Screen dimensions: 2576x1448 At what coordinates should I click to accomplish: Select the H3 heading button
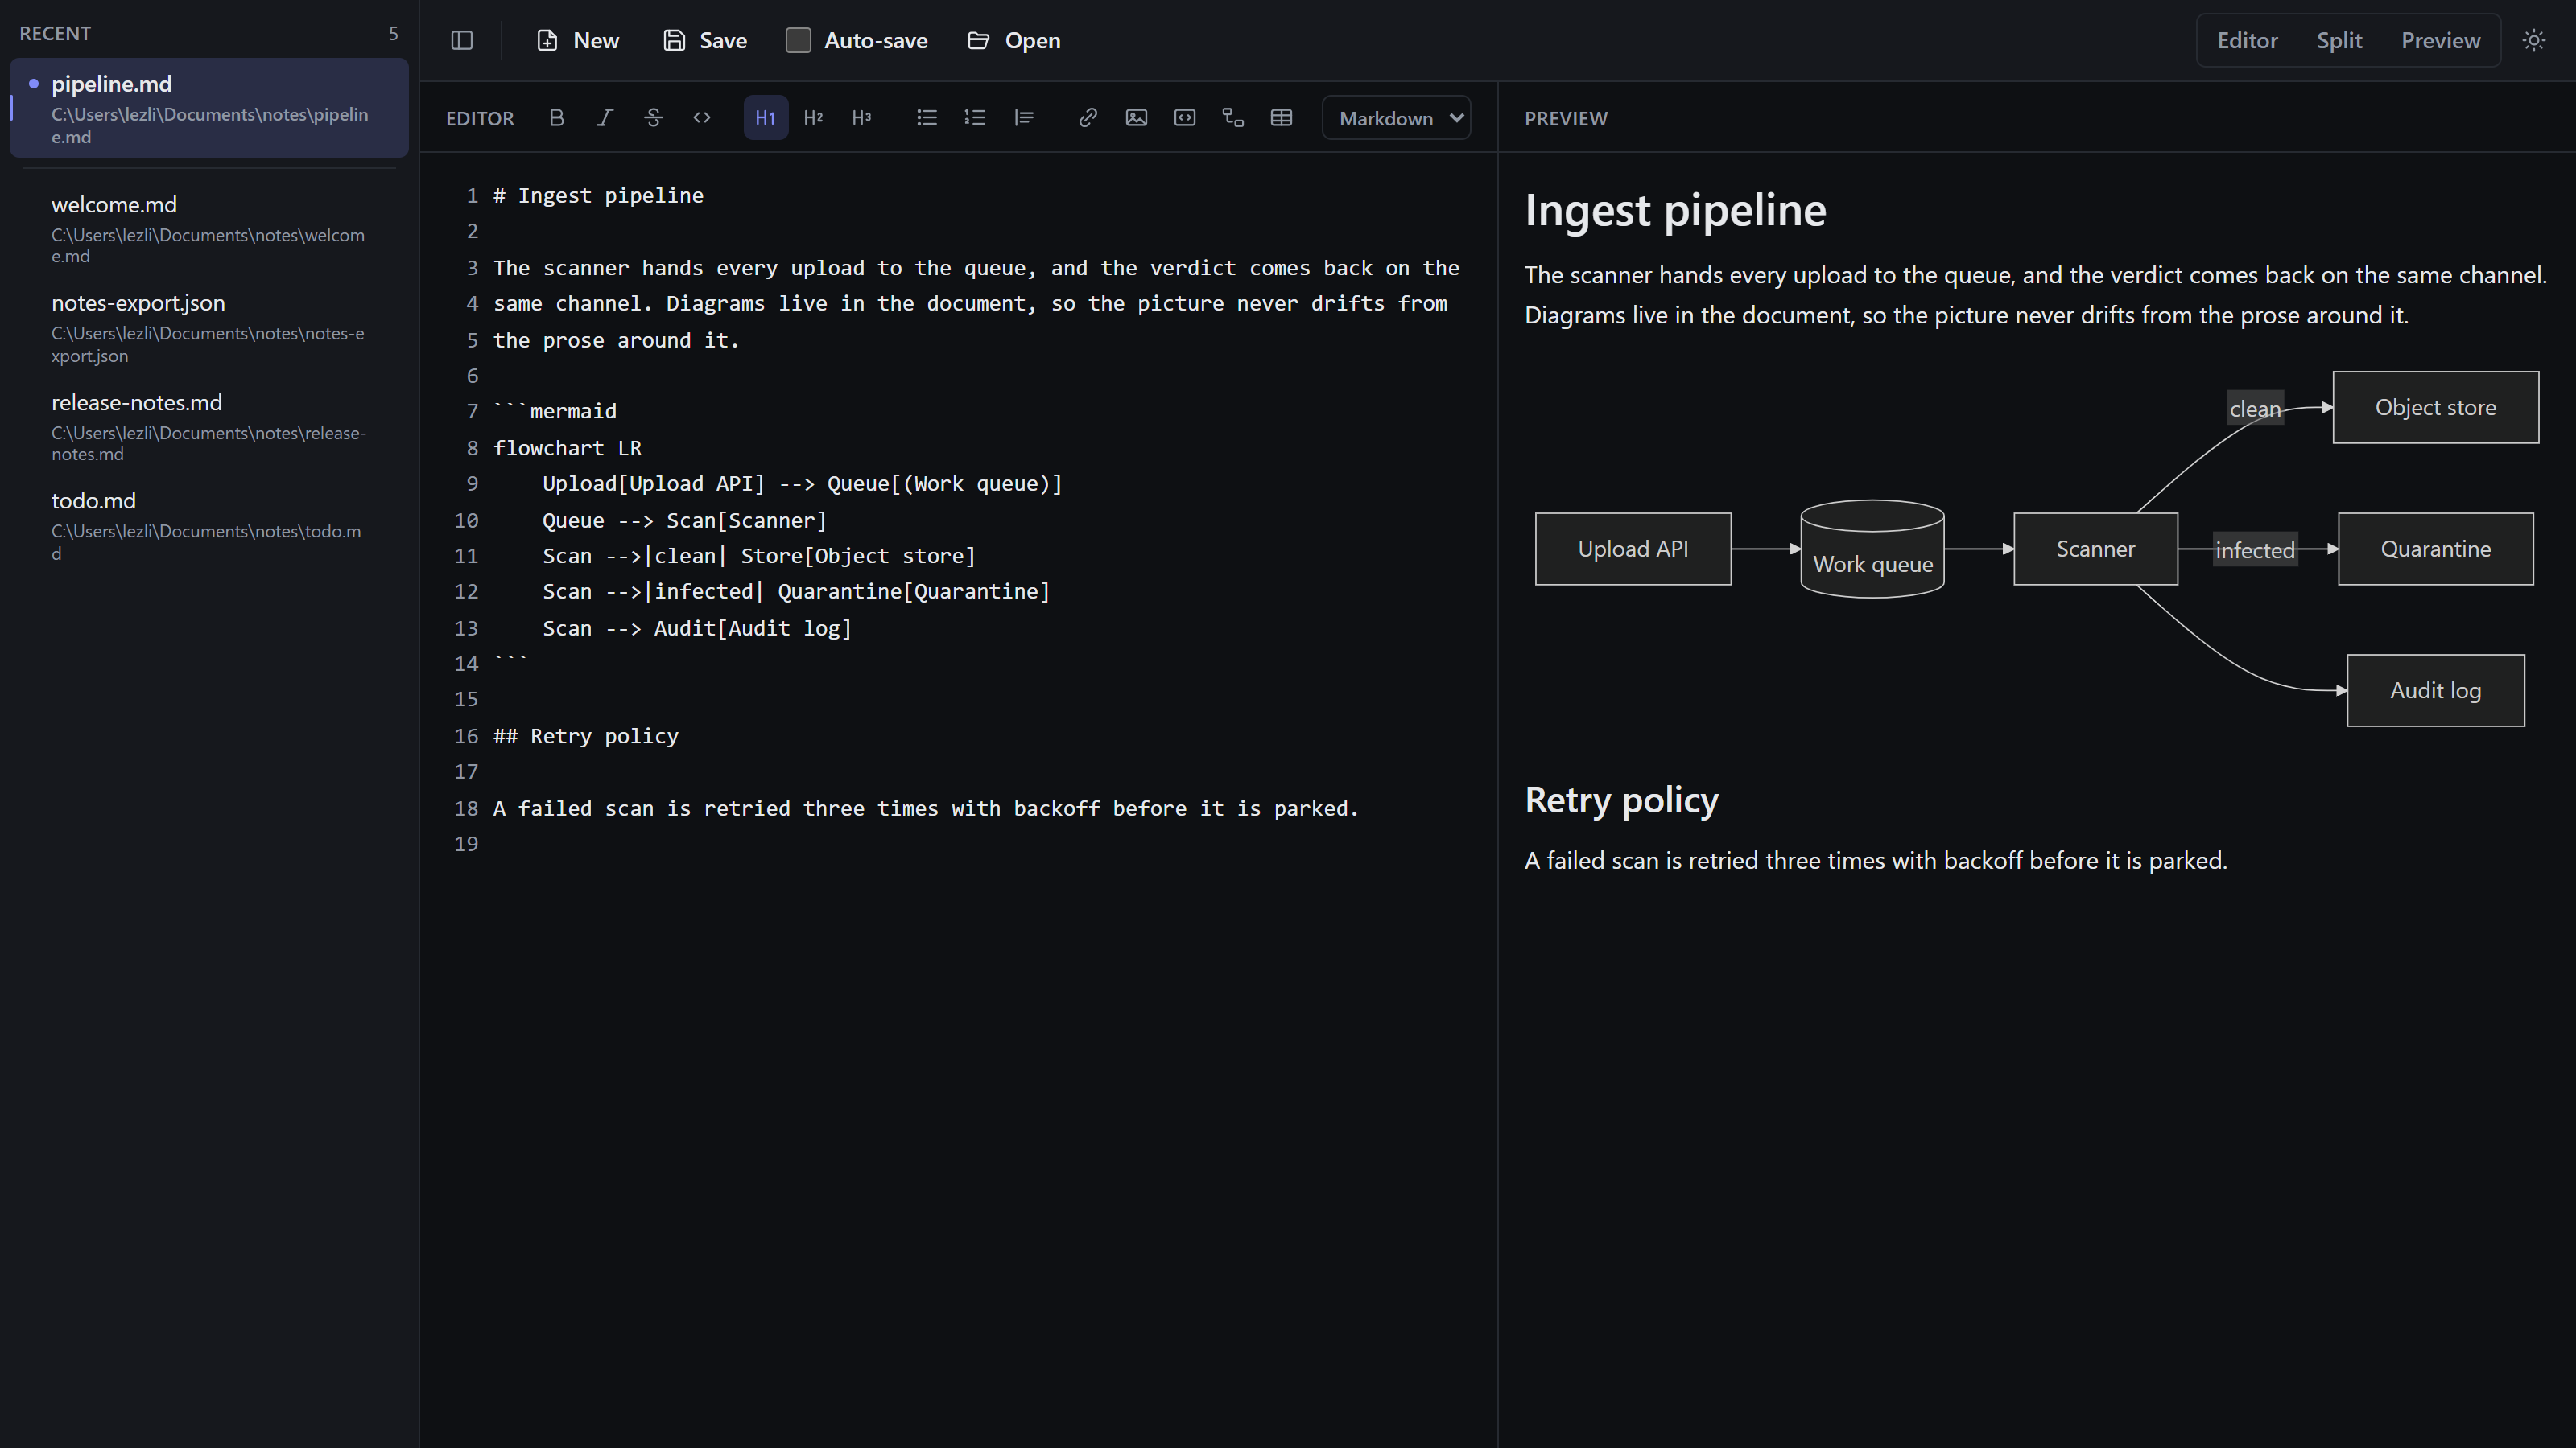862,118
